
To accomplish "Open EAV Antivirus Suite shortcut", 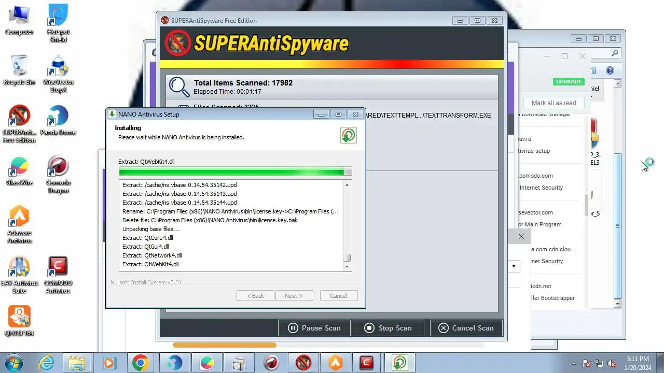I will coord(19,275).
